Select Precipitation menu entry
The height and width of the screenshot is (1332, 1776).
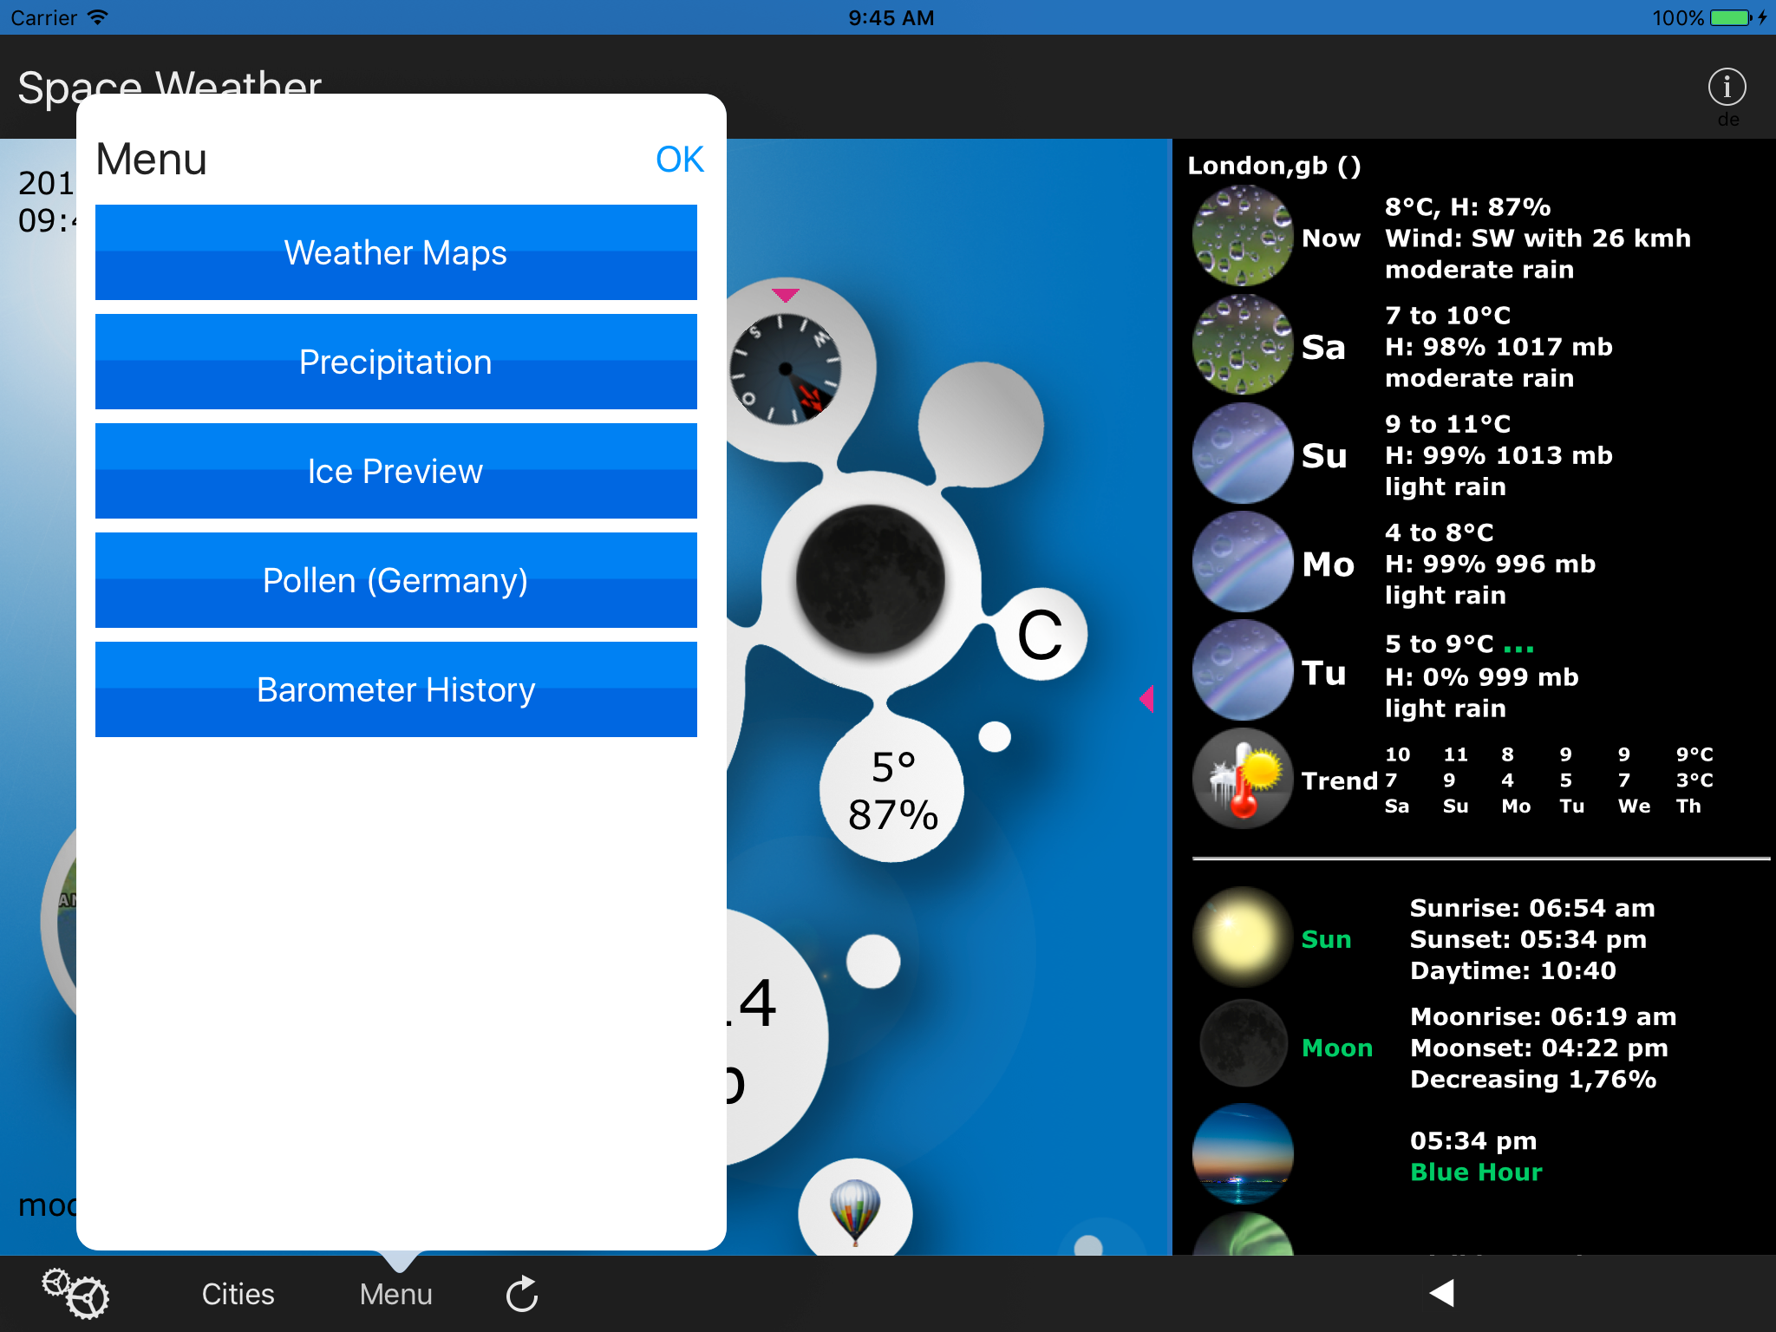pyautogui.click(x=395, y=362)
